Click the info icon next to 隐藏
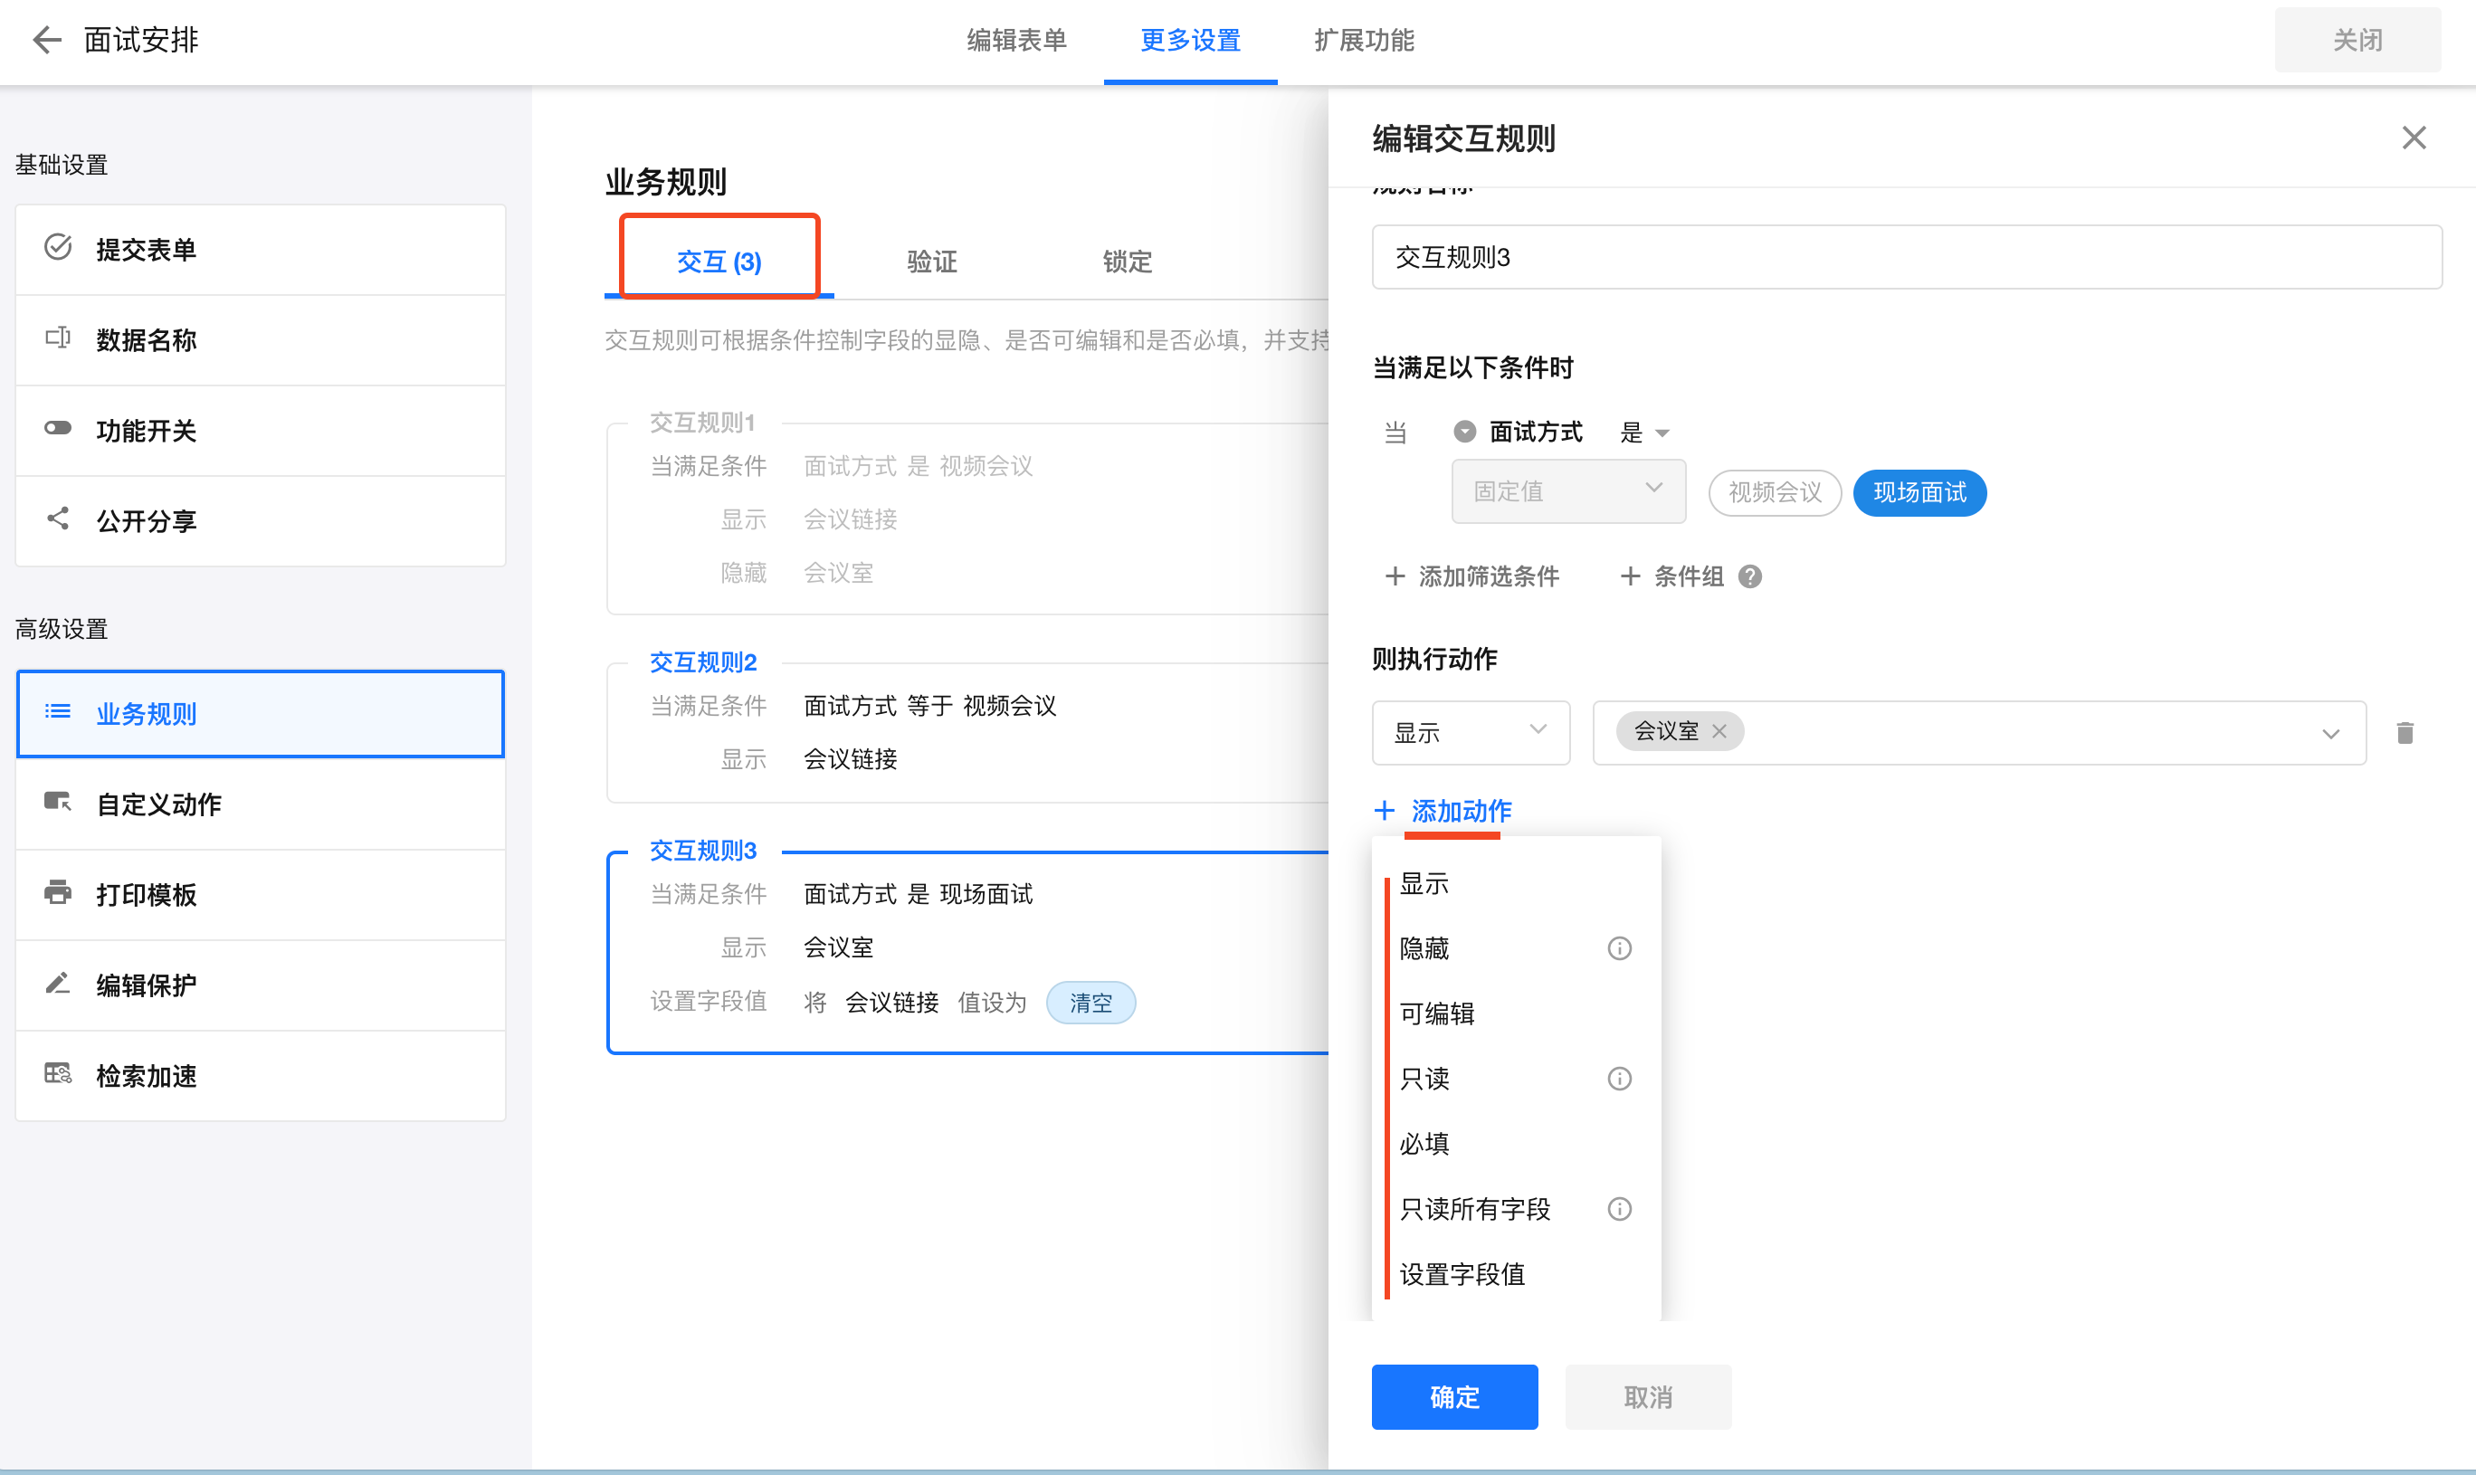Viewport: 2476px width, 1475px height. 1619,948
